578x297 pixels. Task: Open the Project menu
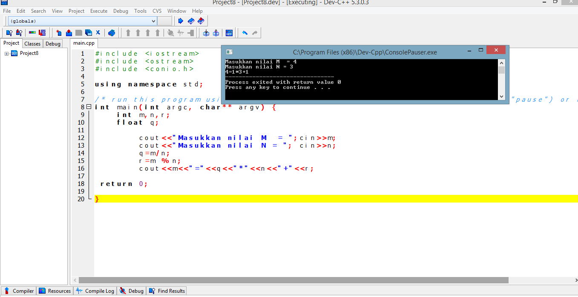(x=77, y=11)
